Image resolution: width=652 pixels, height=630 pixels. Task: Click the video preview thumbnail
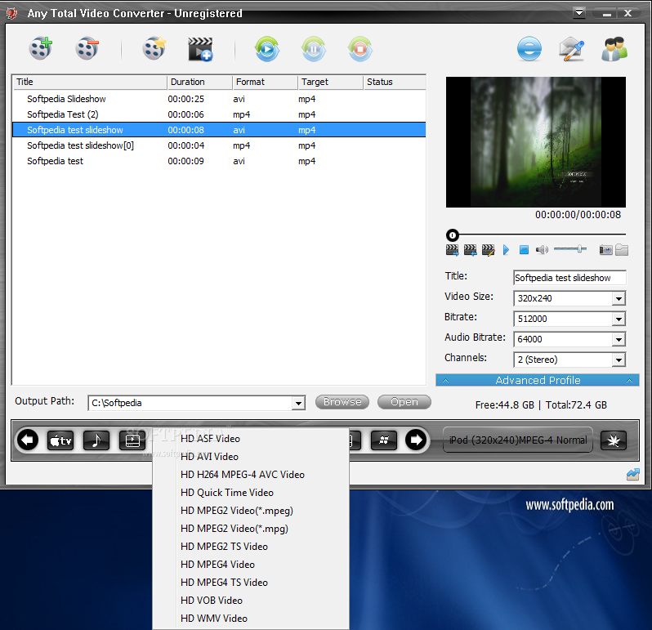coord(536,142)
